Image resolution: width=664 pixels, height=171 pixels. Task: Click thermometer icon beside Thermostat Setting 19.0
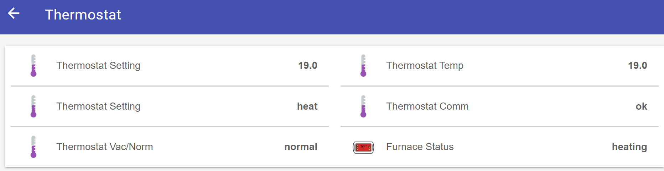[x=33, y=65]
